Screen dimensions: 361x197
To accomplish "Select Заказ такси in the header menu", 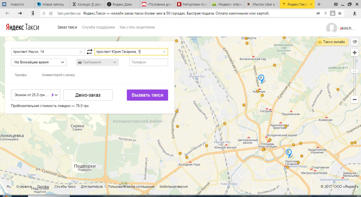I will click(x=67, y=27).
